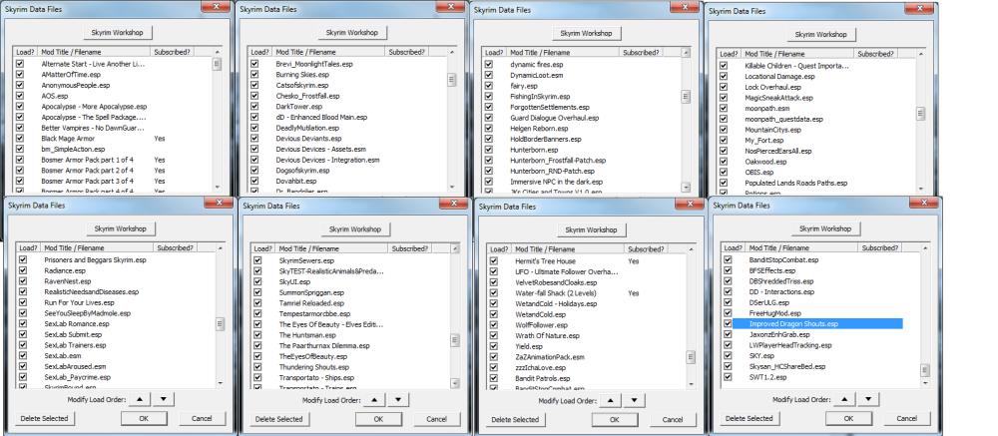The height and width of the screenshot is (436, 998).
Task: Delete Selected in window listing RavenNest.esp
Action: [x=44, y=418]
